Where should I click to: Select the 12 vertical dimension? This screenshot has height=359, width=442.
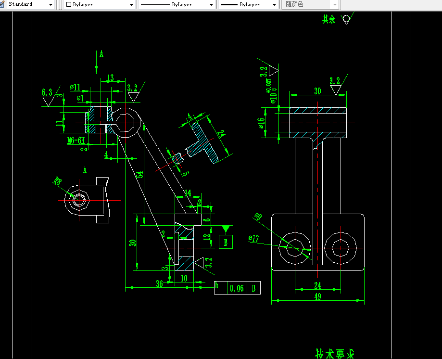(207, 237)
